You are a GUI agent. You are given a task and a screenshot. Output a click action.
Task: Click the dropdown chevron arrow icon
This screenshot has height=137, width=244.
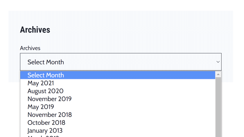click(218, 62)
